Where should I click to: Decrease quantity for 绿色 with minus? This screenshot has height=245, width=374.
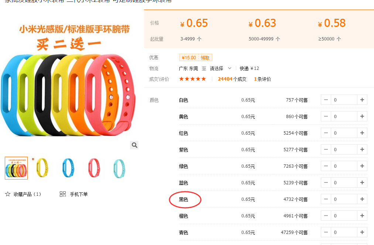(x=326, y=166)
